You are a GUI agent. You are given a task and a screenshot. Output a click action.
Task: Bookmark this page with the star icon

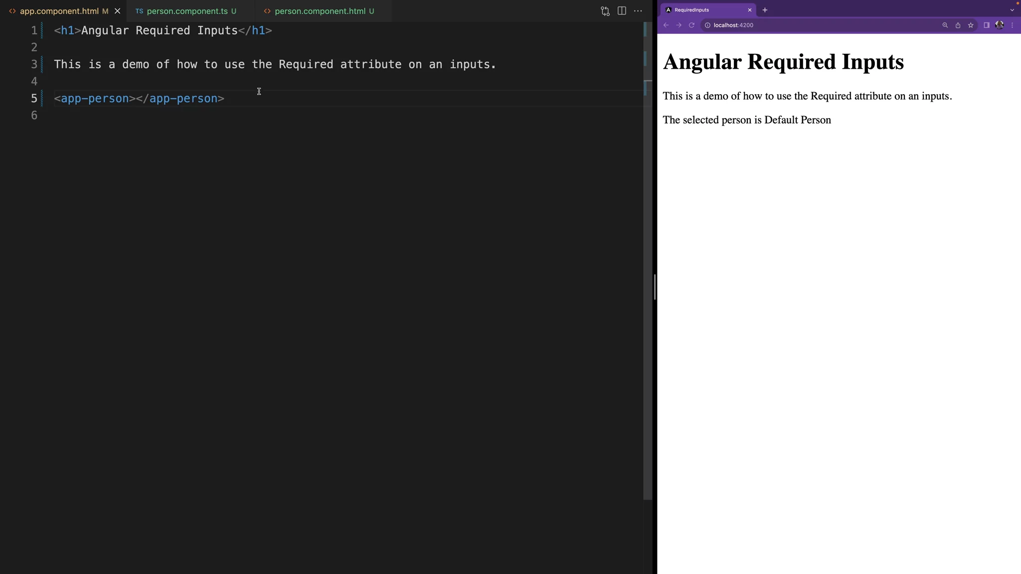coord(971,25)
